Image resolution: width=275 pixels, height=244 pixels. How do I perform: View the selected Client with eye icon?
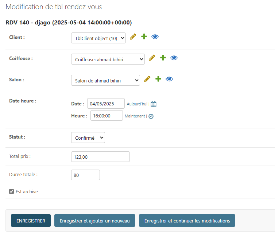tap(155, 37)
